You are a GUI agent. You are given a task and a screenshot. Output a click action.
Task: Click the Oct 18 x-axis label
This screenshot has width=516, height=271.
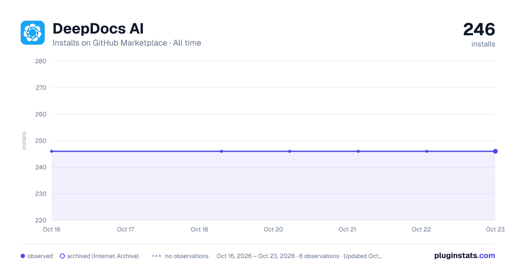pos(200,229)
